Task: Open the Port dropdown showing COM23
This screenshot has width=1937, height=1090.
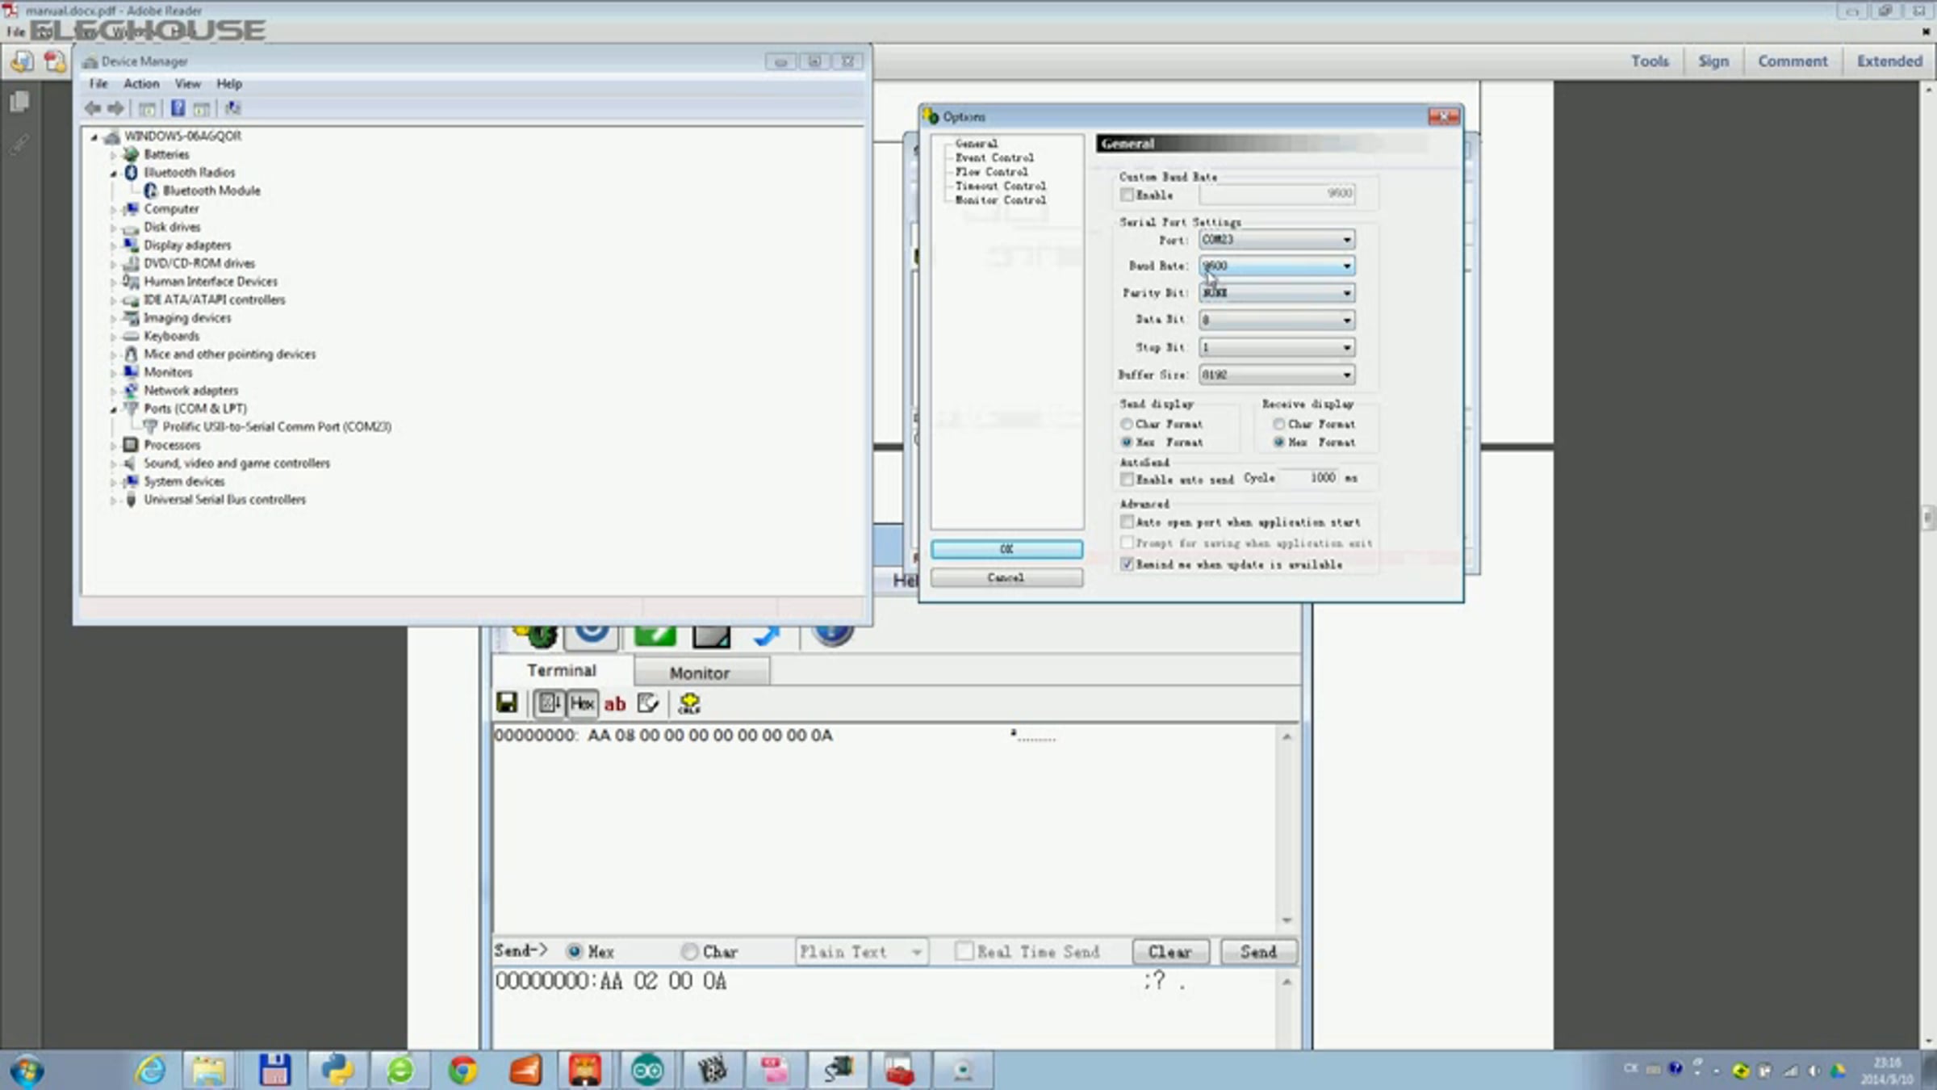Action: tap(1277, 240)
